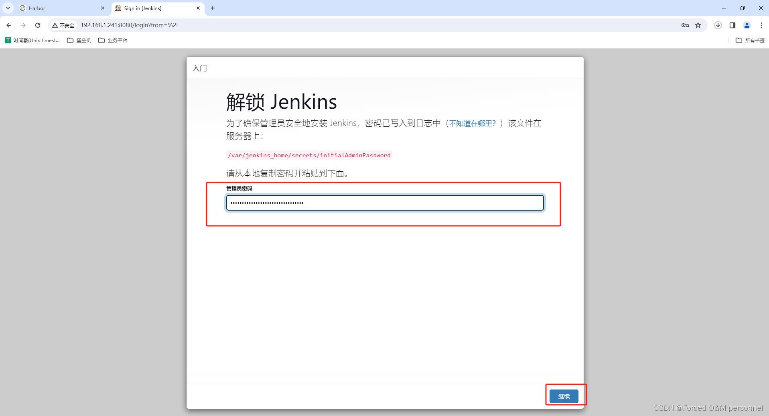769x416 pixels.
Task: Open a new browser tab
Action: pyautogui.click(x=213, y=8)
